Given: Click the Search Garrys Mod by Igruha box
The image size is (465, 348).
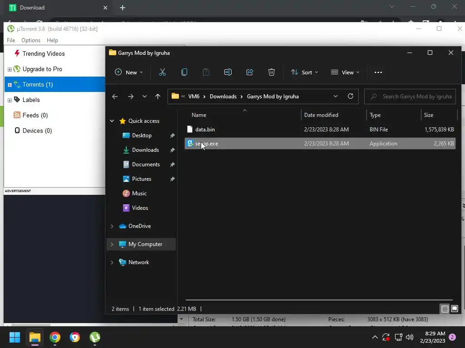Looking at the screenshot, I should [x=410, y=97].
